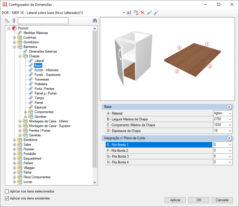239x207 pixels.
Task: Click the tag icon beside Tampo
Action: [31, 98]
